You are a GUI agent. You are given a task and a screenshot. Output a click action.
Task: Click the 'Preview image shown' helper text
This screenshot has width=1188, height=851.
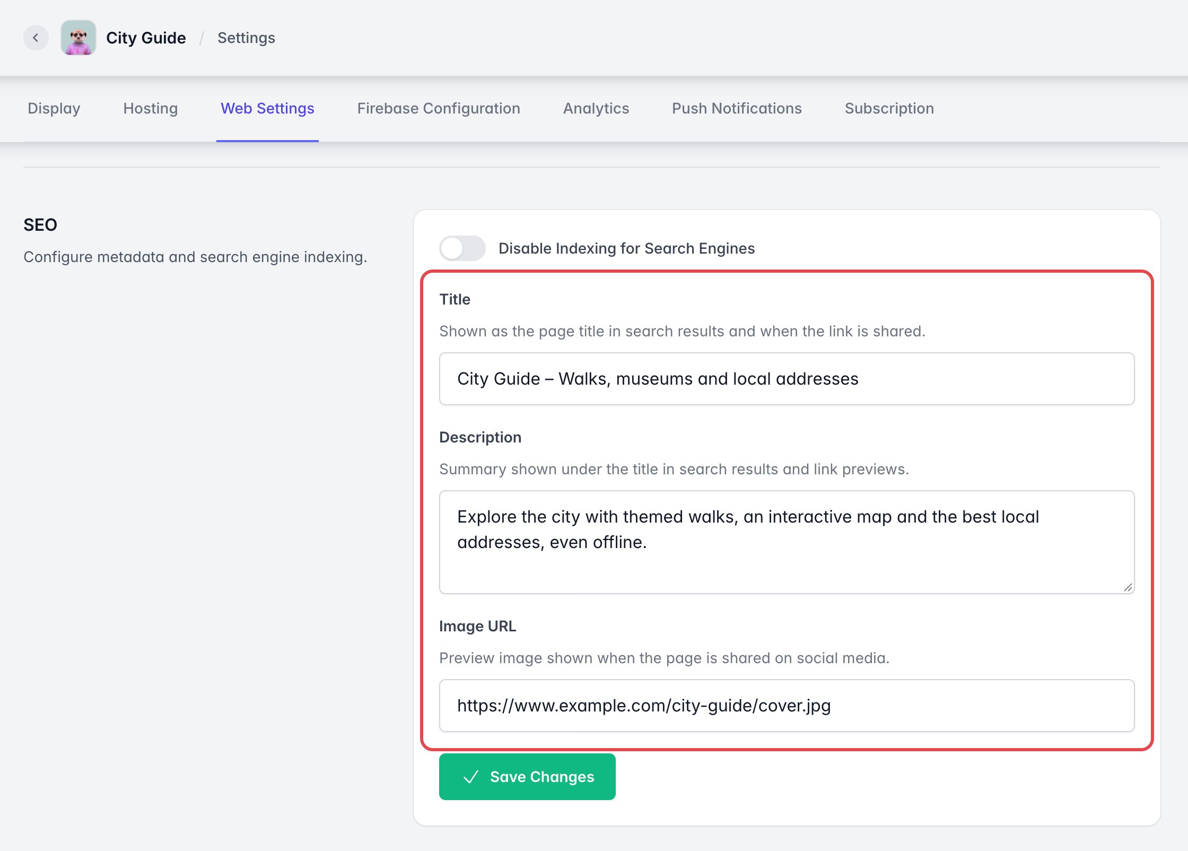tap(664, 658)
